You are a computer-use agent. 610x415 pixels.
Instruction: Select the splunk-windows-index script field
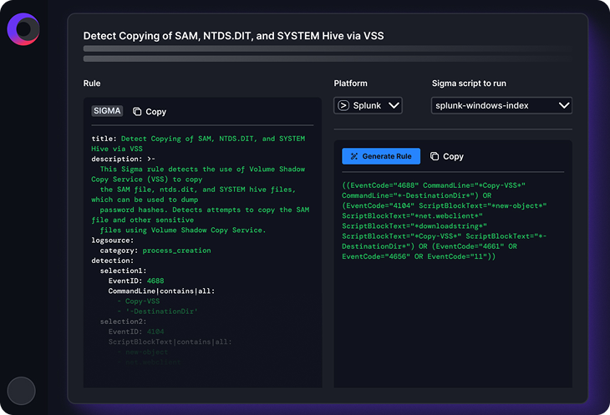click(501, 106)
